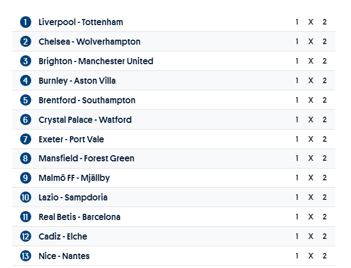
Task: Open the Brentford - Southampton match
Action: [x=87, y=100]
